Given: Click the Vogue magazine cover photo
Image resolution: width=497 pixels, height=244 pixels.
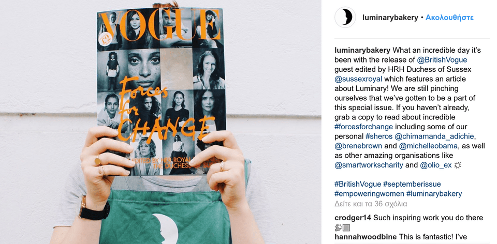Looking at the screenshot, I should 162,92.
